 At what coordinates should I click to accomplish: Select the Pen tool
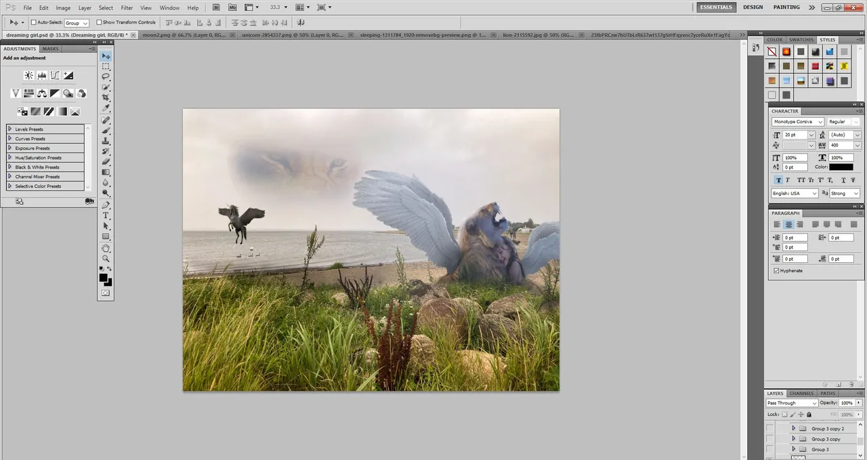106,205
